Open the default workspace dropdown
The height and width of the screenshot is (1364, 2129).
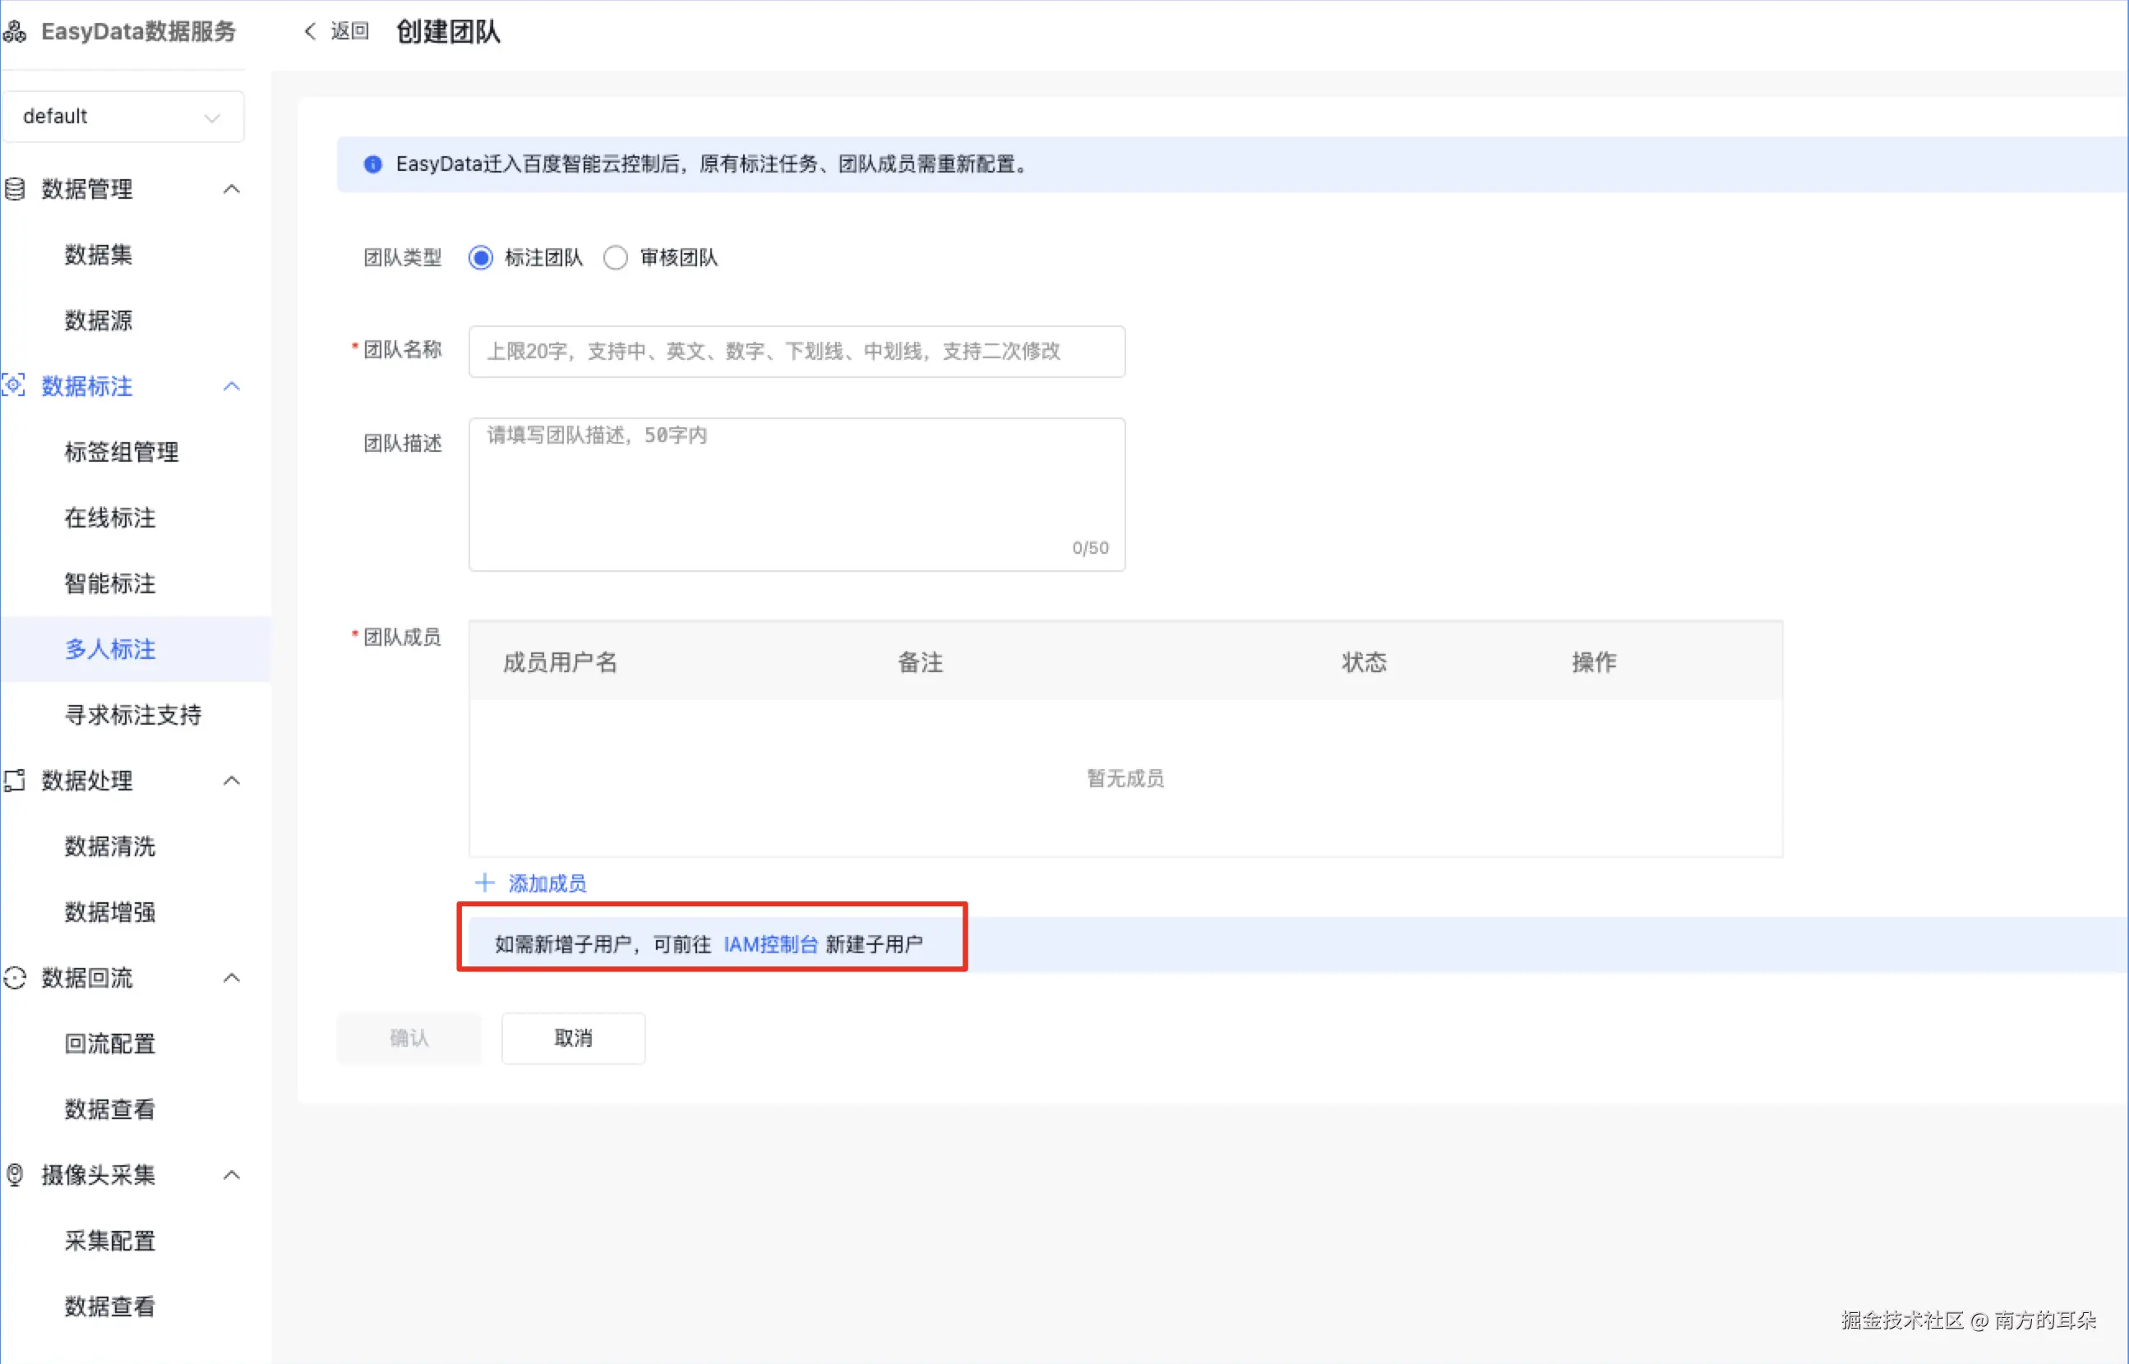122,117
